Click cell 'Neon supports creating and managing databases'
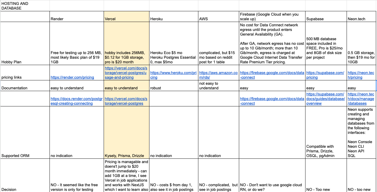 [x=361, y=132]
